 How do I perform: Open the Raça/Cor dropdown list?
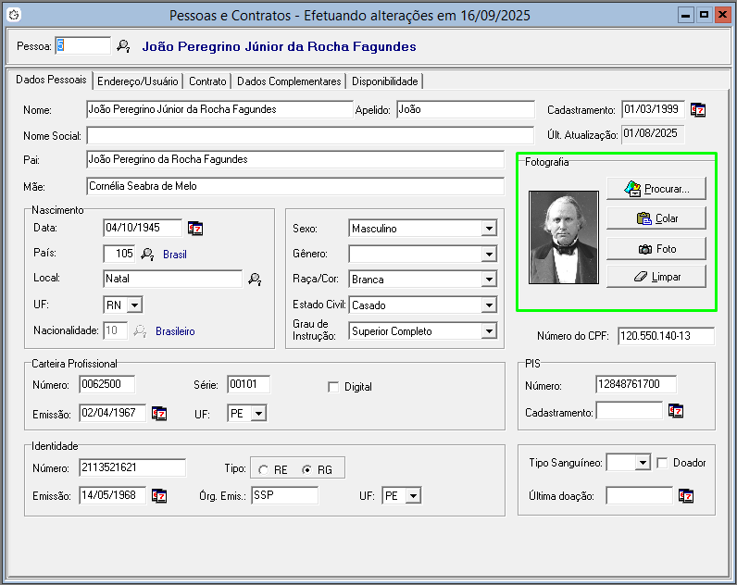click(x=489, y=280)
